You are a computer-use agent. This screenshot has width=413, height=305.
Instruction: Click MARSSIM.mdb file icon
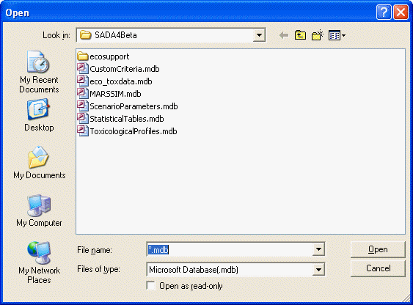(82, 94)
